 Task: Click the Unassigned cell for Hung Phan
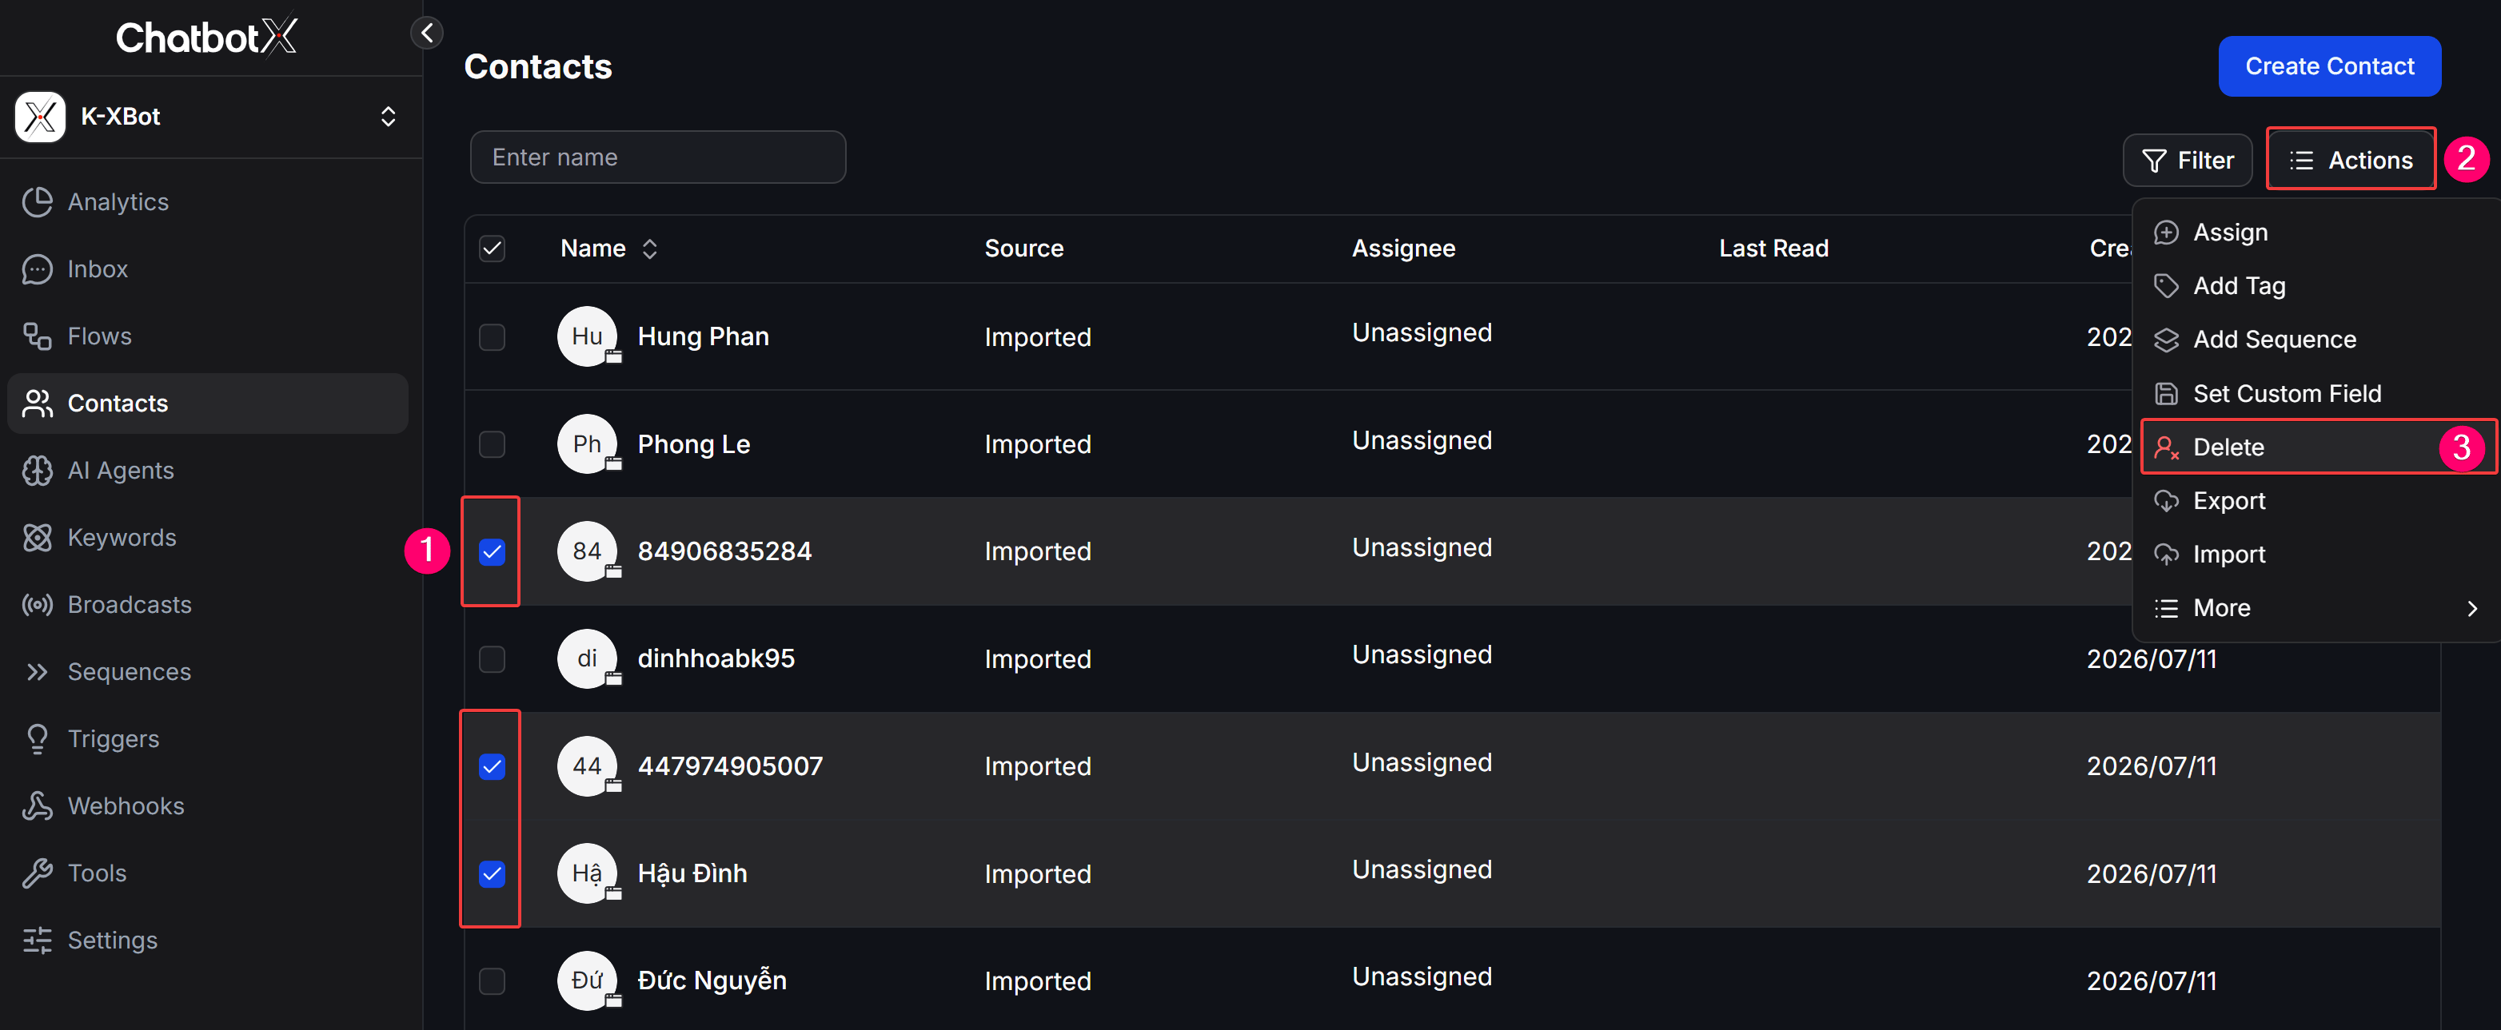pyautogui.click(x=1422, y=332)
